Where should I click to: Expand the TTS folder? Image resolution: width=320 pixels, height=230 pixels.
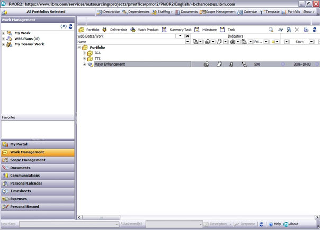[x=84, y=59]
